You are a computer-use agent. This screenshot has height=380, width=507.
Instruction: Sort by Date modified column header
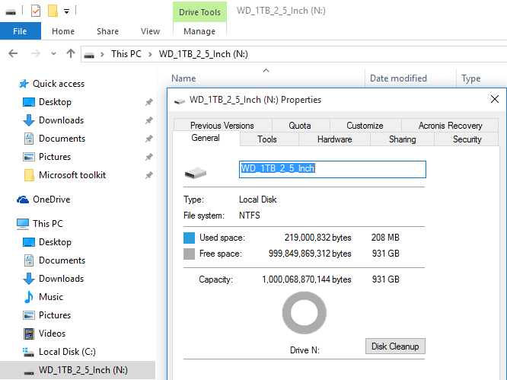coord(398,78)
